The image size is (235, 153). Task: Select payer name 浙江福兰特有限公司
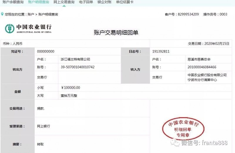[75, 59]
